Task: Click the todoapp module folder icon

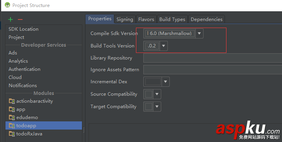Action: coord(12,125)
